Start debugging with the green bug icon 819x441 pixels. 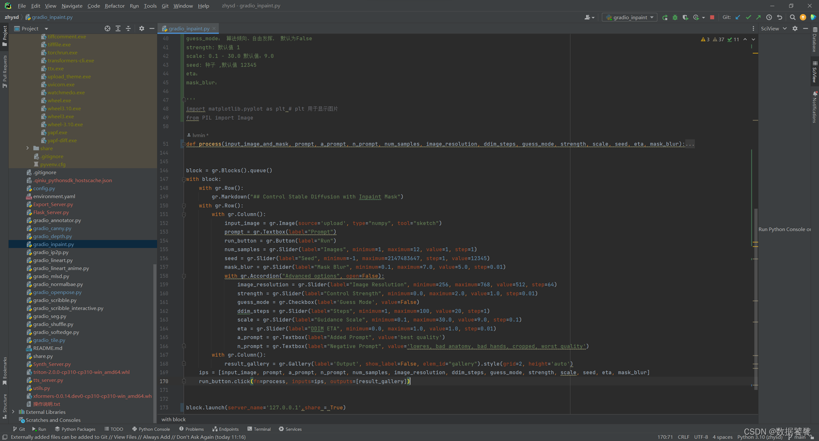[x=675, y=18]
